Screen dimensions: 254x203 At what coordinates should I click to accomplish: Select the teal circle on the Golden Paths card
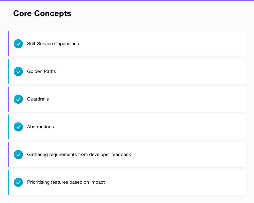[18, 71]
